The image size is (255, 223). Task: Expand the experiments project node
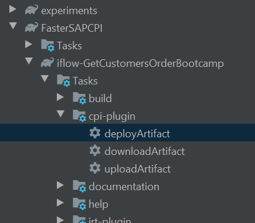pyautogui.click(x=13, y=9)
